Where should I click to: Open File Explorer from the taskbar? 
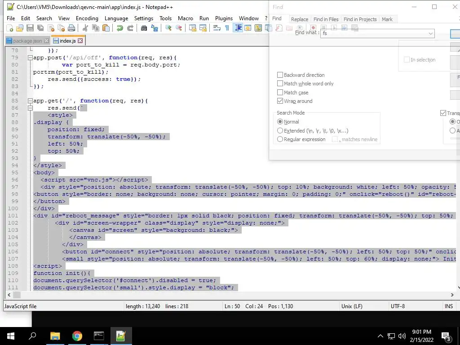(55, 336)
